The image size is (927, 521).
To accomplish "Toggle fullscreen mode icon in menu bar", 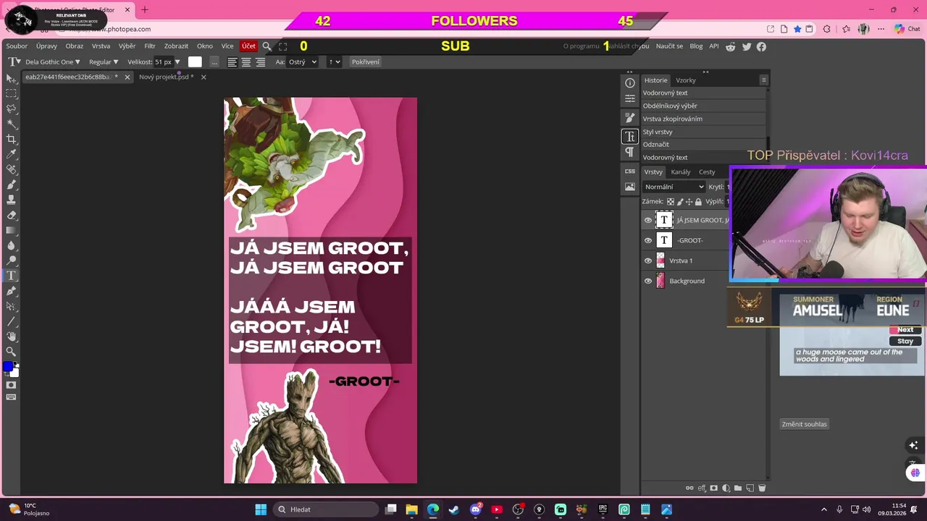I will (x=283, y=46).
